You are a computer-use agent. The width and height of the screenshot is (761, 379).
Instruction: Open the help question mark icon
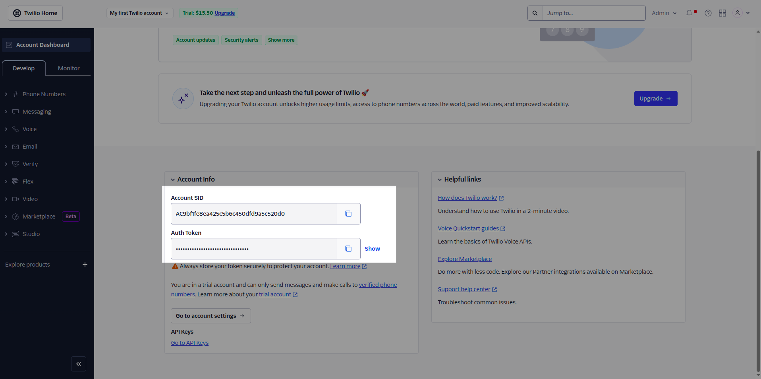[x=708, y=13]
